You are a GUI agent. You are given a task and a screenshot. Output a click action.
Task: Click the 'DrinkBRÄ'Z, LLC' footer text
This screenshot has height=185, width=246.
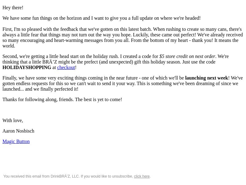point(65,176)
